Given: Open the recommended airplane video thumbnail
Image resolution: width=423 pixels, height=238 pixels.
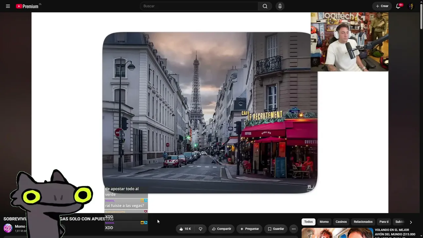Looking at the screenshot, I should pyautogui.click(x=337, y=233).
